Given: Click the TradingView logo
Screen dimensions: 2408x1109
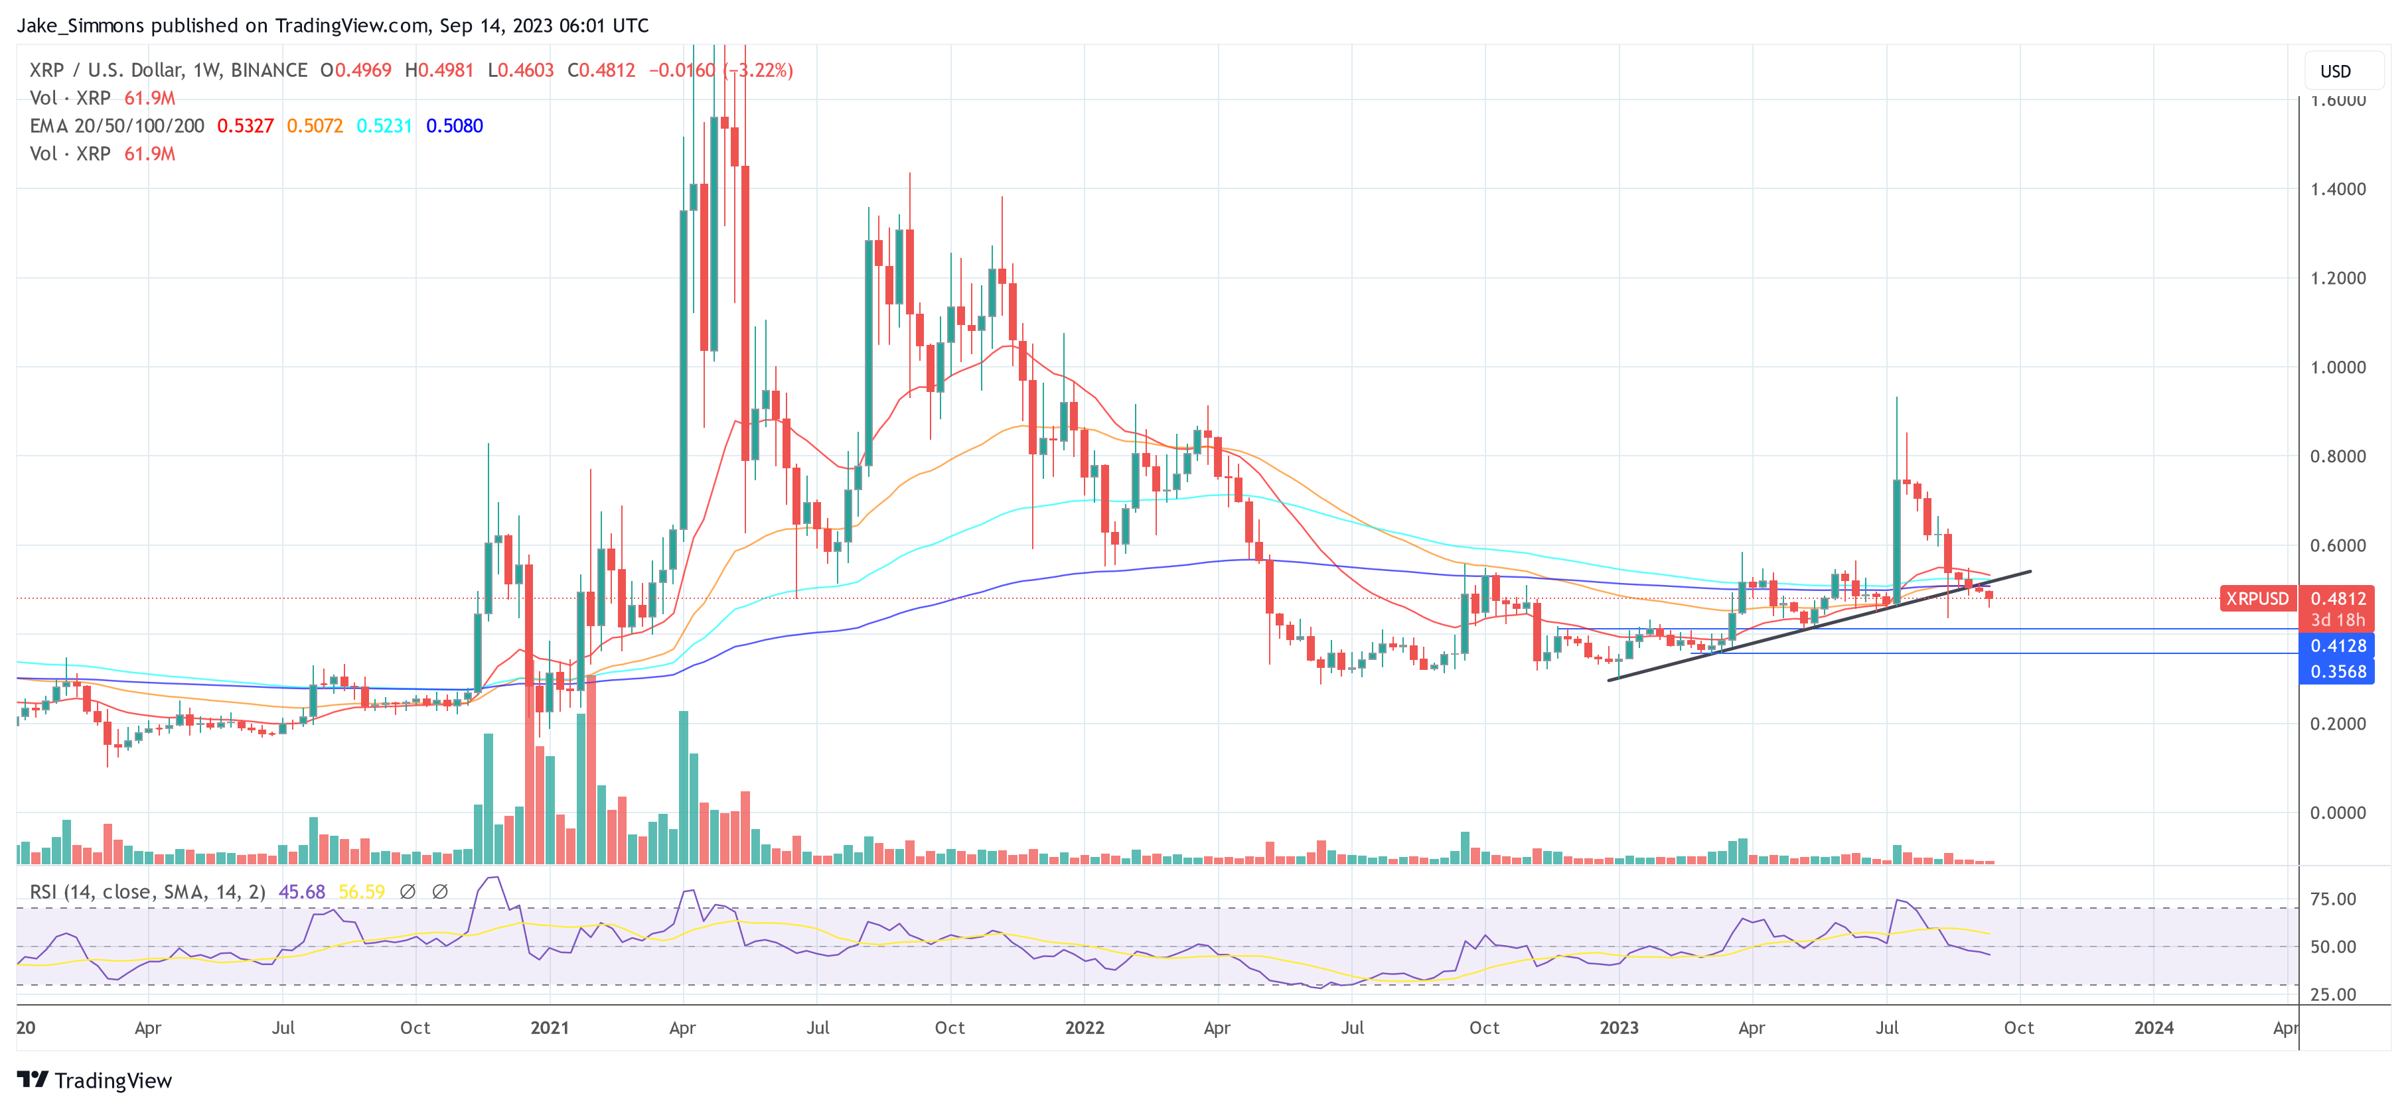Looking at the screenshot, I should tap(94, 1080).
